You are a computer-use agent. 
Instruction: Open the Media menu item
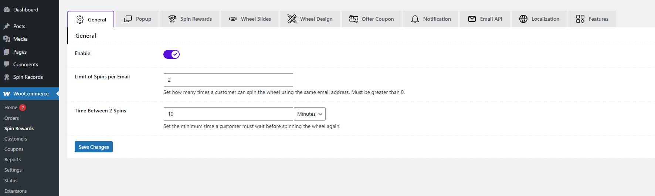(x=30, y=39)
